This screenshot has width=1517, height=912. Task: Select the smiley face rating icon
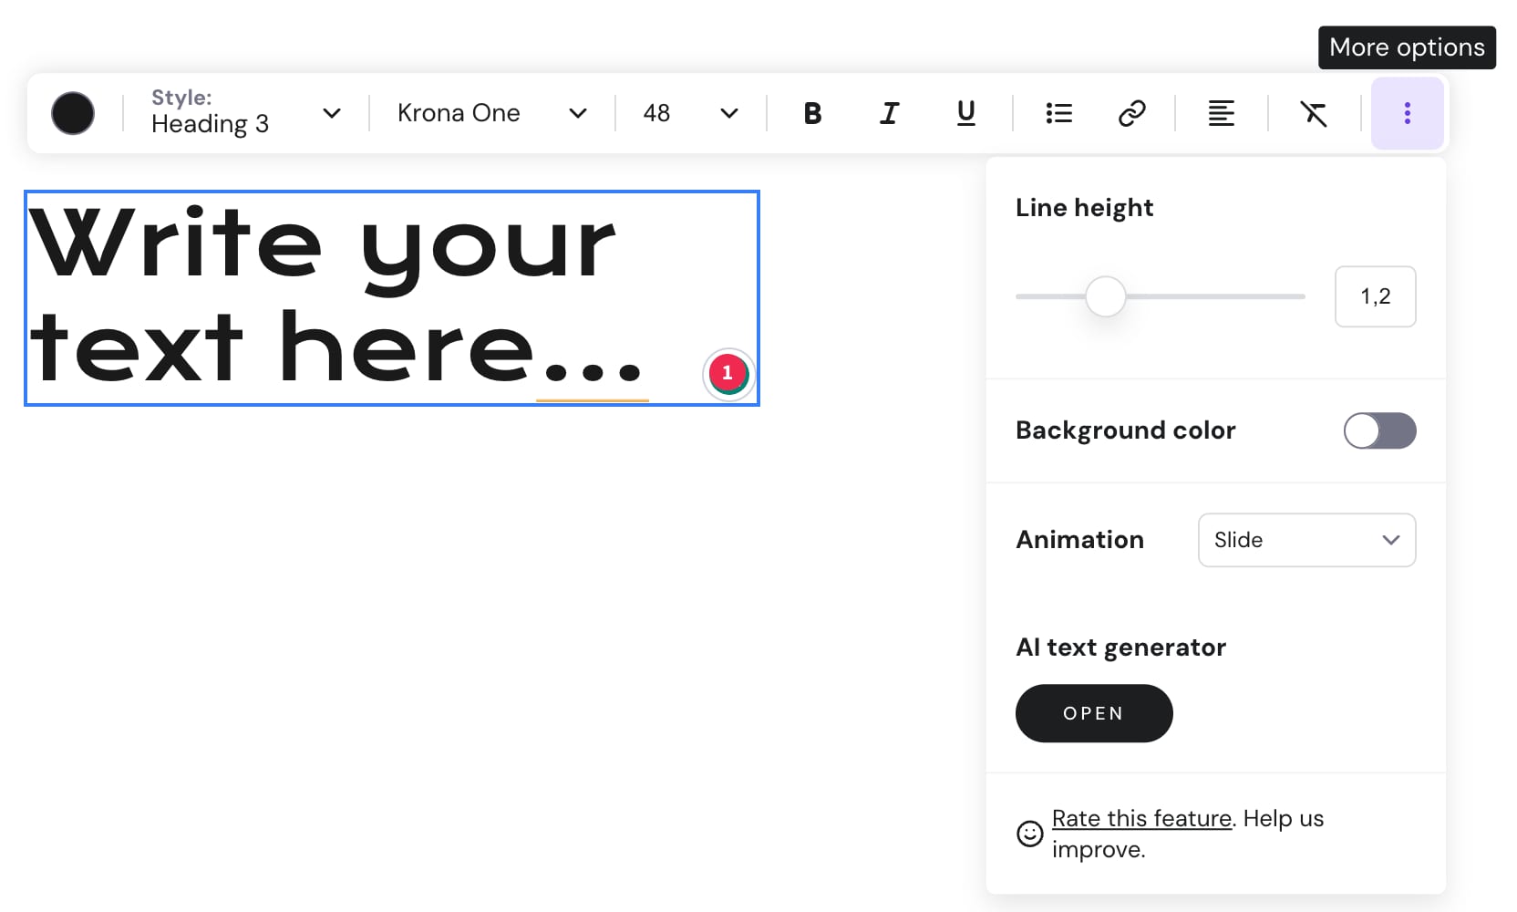tap(1028, 834)
